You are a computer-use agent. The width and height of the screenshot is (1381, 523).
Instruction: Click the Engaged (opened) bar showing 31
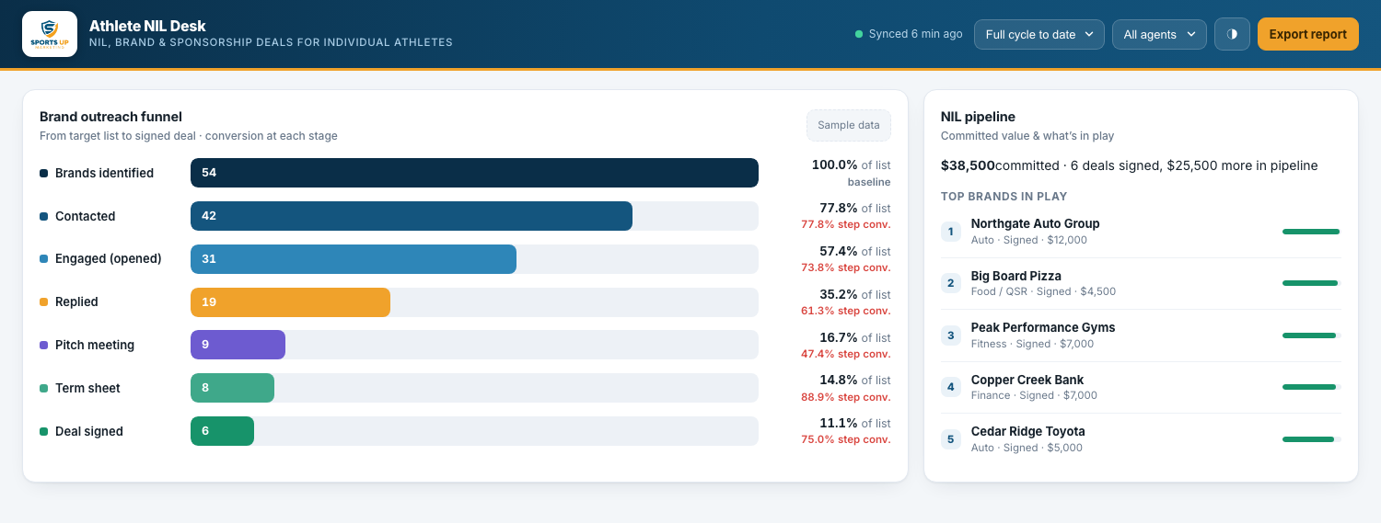tap(354, 259)
